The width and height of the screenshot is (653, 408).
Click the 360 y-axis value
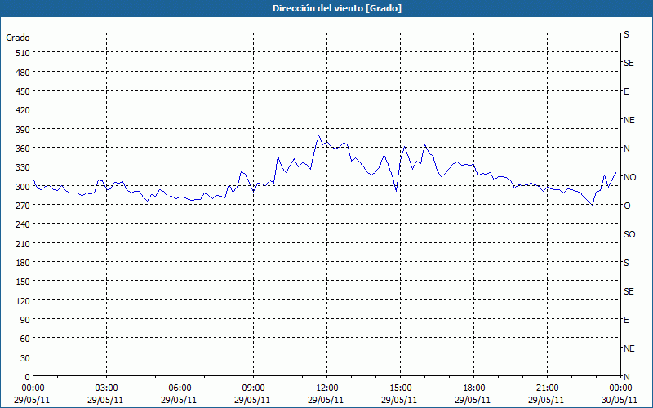click(24, 149)
